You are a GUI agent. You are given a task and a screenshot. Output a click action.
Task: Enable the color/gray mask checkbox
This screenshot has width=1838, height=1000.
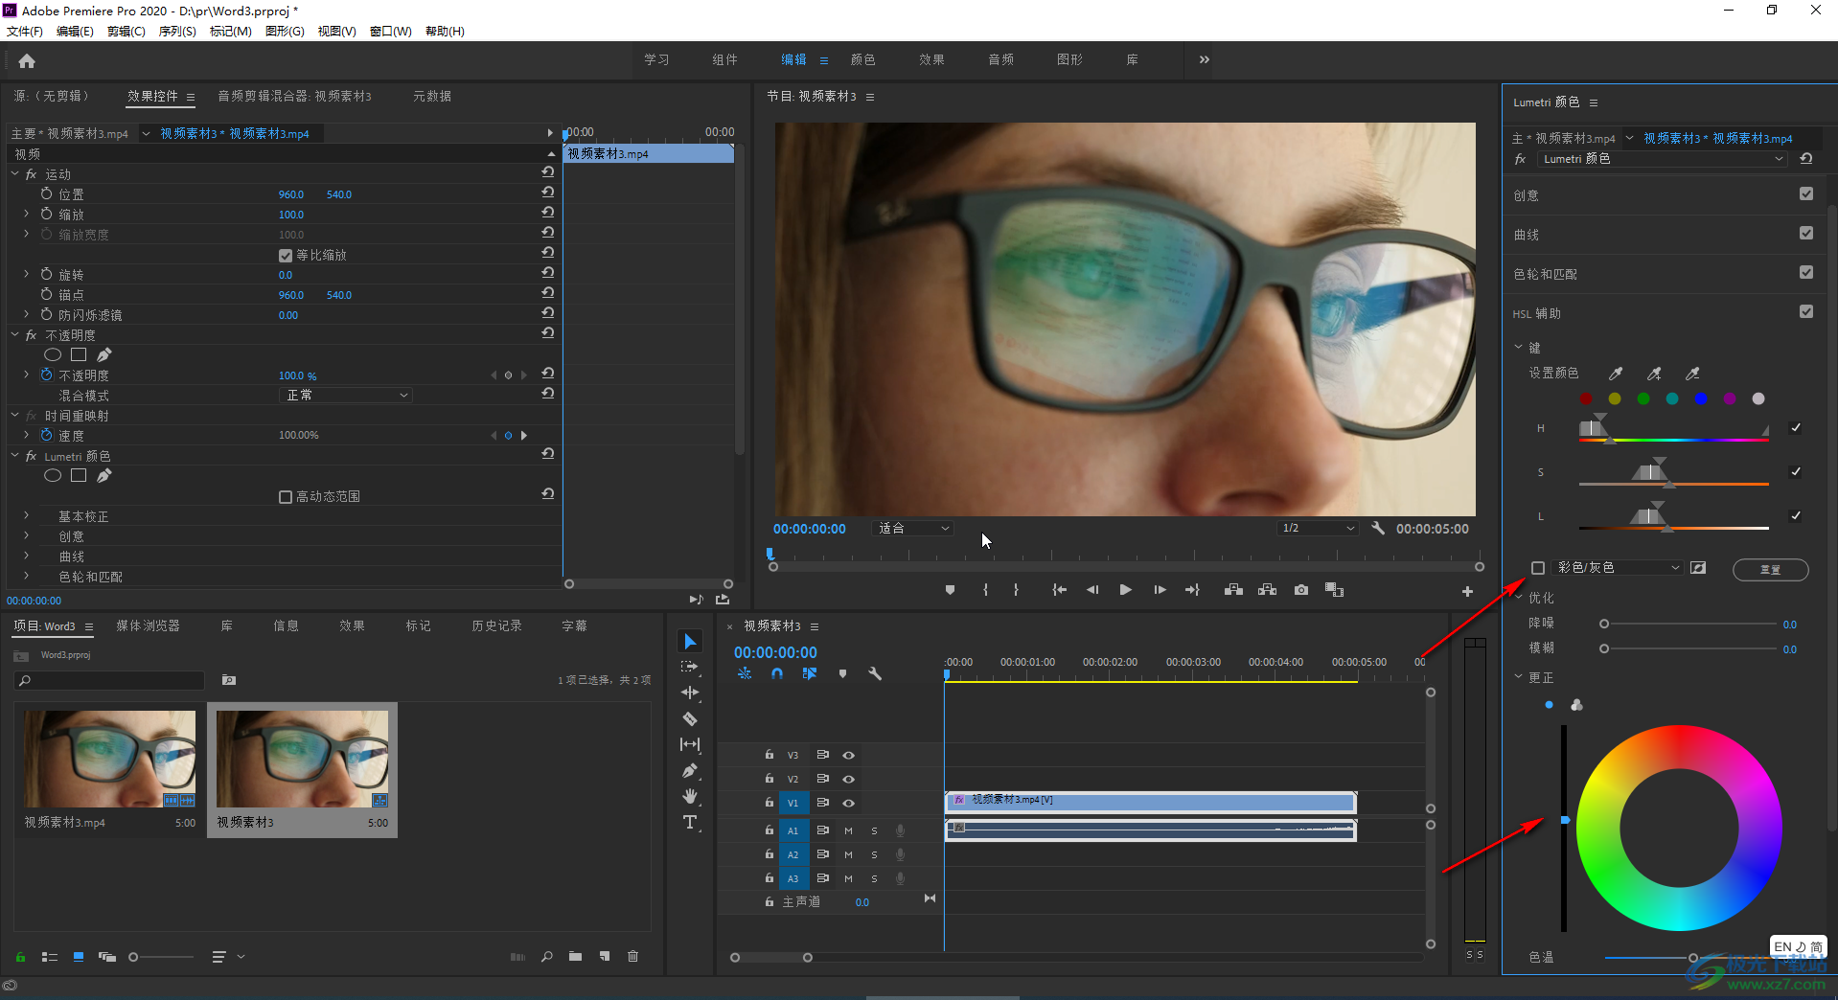pos(1538,568)
